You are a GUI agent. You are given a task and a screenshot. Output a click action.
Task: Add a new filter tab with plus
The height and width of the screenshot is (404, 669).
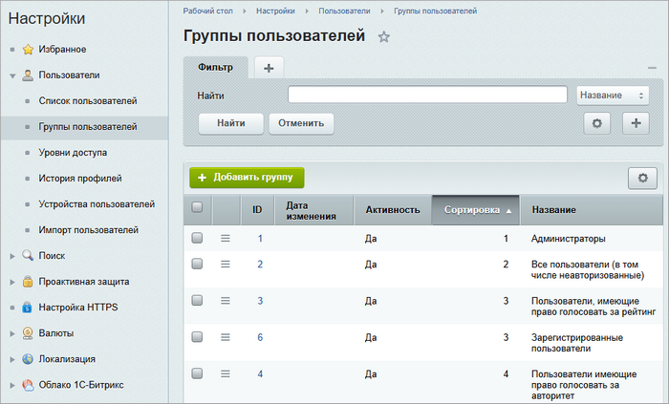(269, 68)
